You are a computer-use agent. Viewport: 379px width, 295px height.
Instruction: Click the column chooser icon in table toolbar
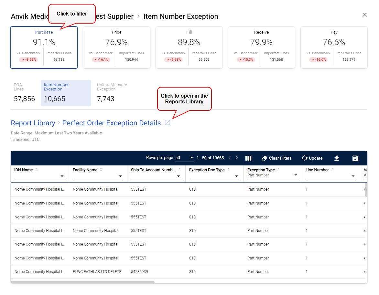[x=248, y=158]
